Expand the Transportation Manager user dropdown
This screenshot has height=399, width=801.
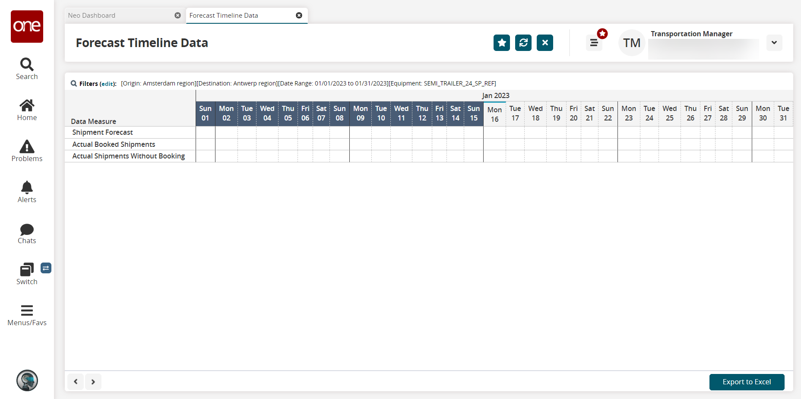click(774, 43)
